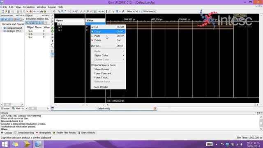
Task: Click the Zoom In icon on waveform side toolbar
Action: (52, 16)
